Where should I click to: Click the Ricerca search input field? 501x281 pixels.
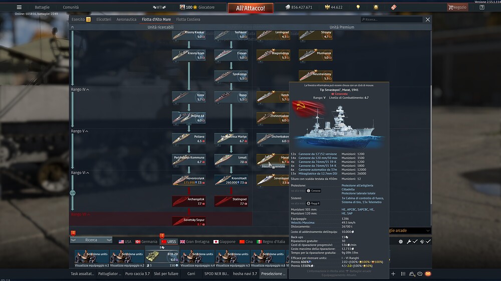pos(391,19)
